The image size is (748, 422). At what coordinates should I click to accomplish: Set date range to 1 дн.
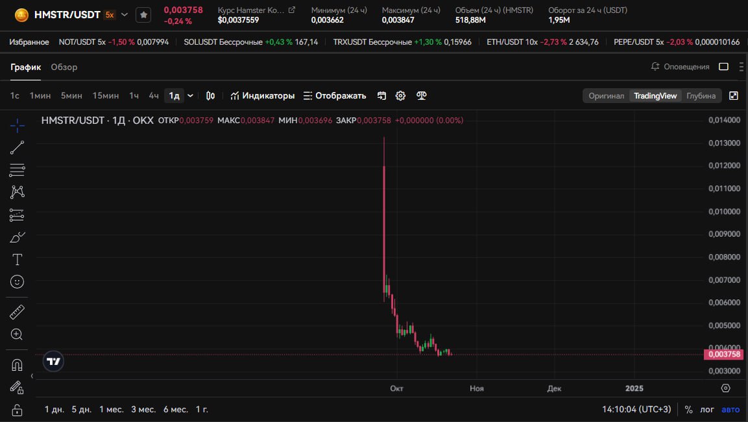click(54, 410)
